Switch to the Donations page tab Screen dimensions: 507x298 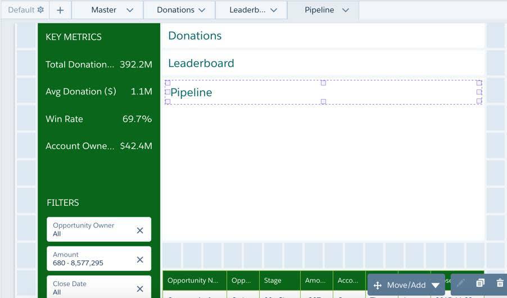tap(175, 10)
